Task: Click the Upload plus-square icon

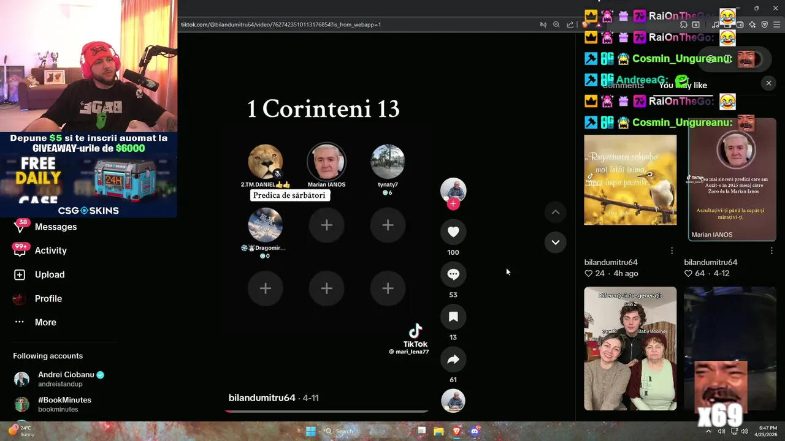Action: tap(20, 274)
